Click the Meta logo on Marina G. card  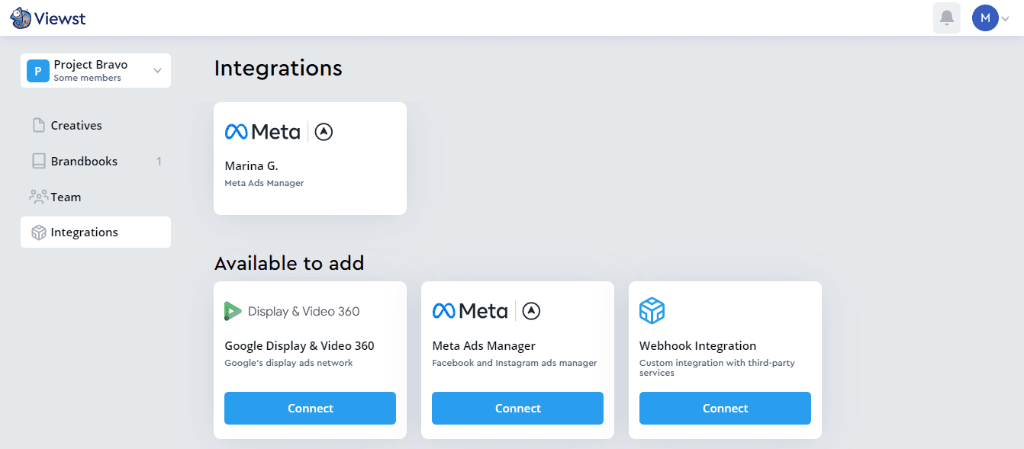click(x=262, y=132)
